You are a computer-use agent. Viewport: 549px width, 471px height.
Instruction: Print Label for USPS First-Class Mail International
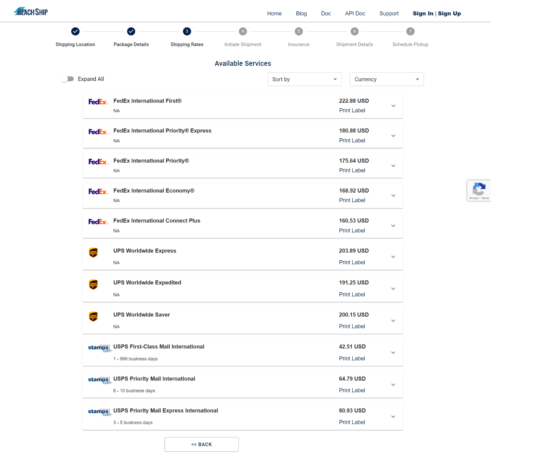352,358
